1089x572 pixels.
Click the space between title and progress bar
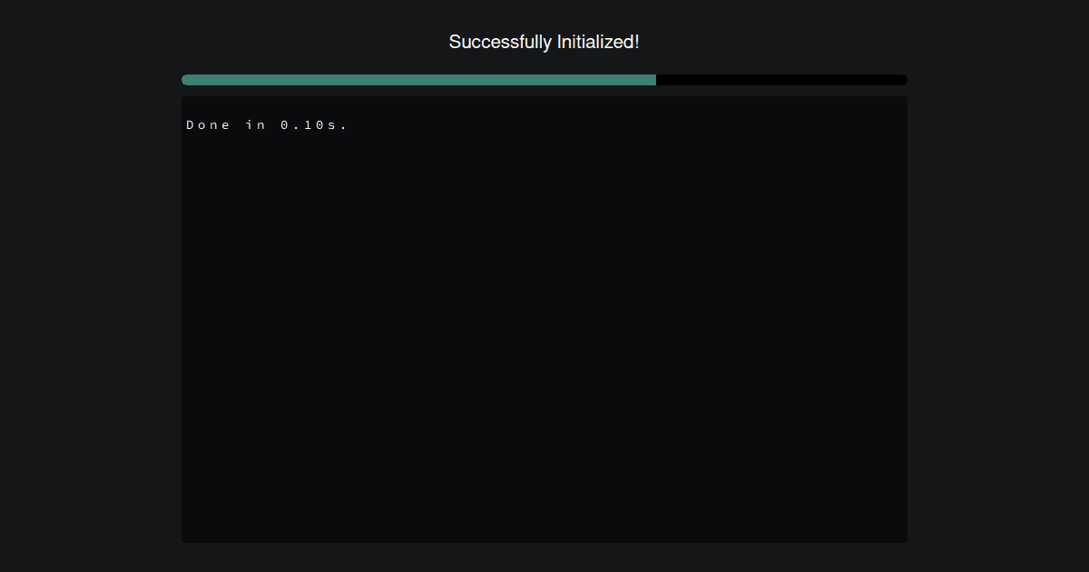pyautogui.click(x=544, y=64)
